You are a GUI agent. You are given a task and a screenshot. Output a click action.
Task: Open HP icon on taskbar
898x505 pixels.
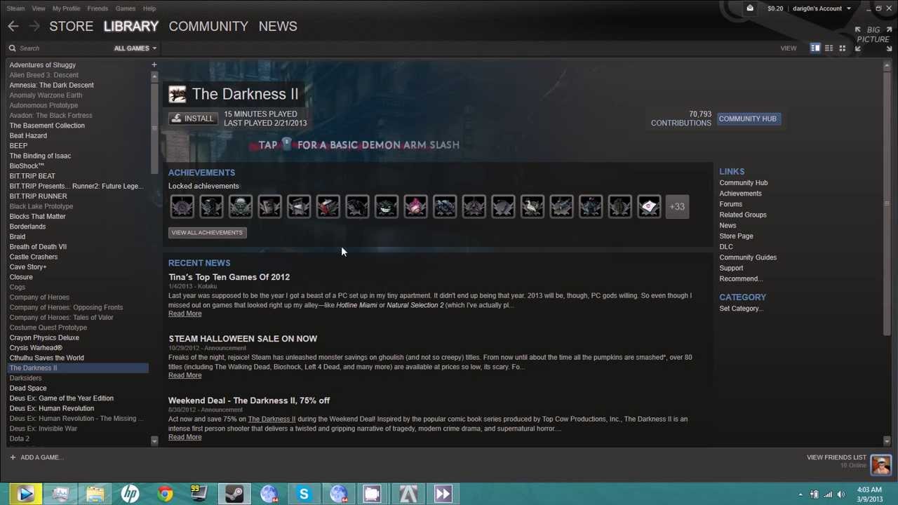pos(130,494)
